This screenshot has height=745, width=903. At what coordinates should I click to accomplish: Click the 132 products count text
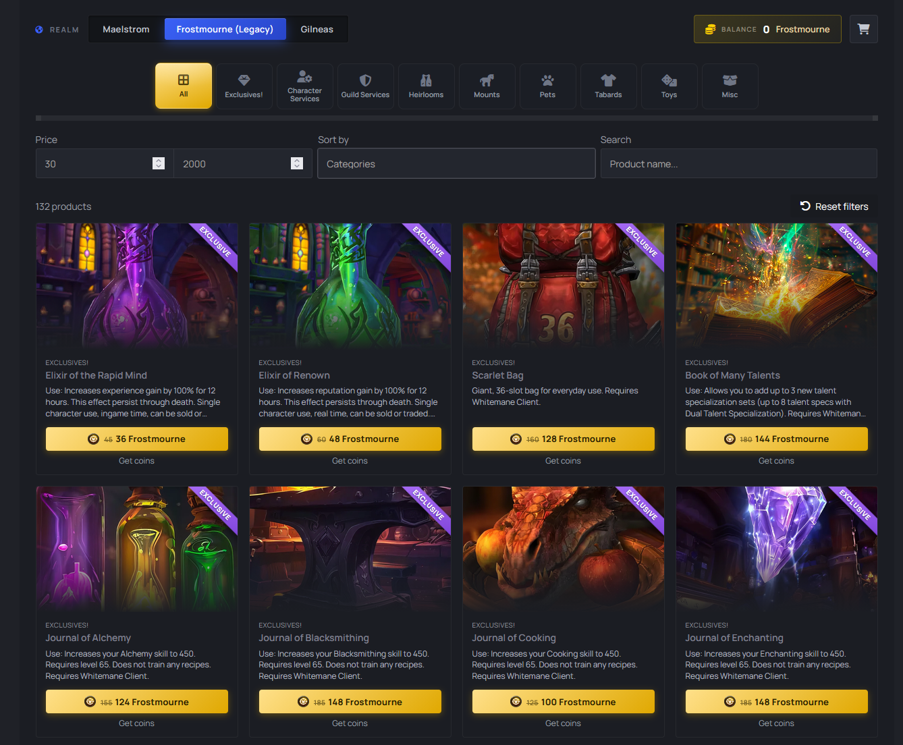63,206
